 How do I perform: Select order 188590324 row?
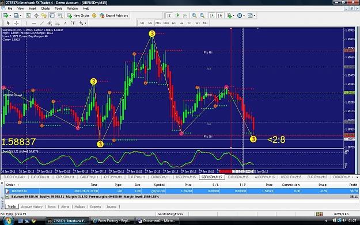tap(181, 191)
